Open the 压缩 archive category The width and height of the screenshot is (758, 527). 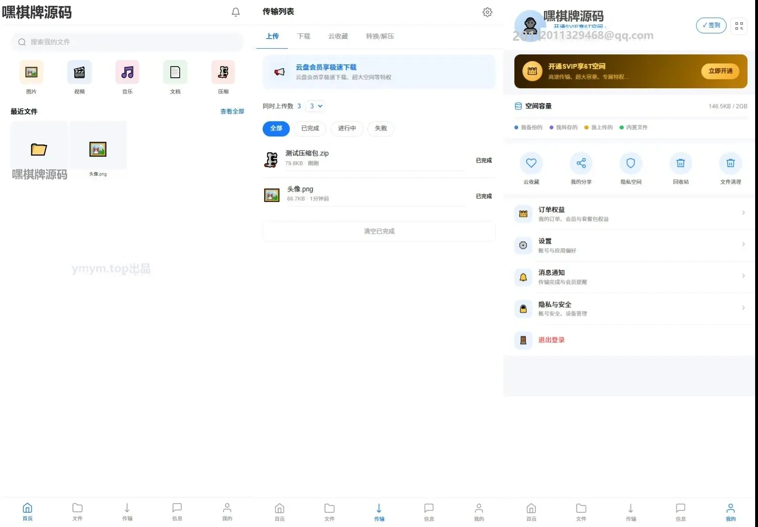tap(223, 77)
